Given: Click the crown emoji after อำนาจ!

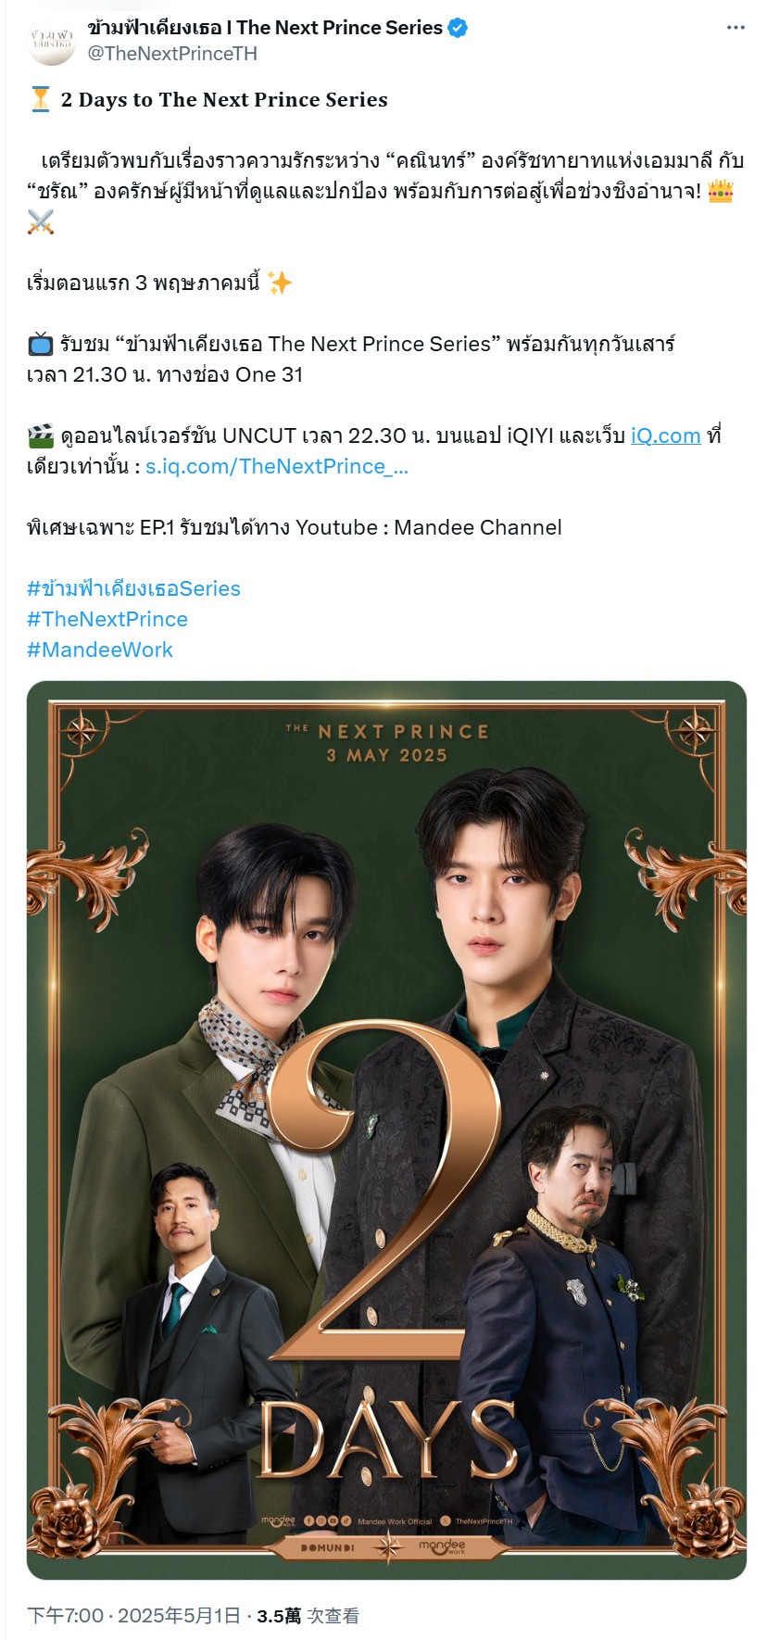Looking at the screenshot, I should tap(721, 191).
